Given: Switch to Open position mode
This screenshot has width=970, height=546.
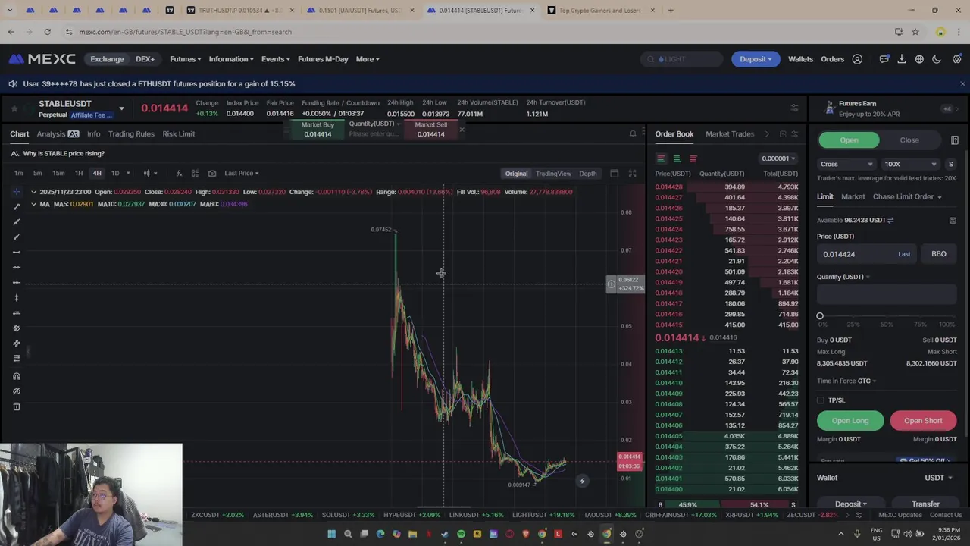Looking at the screenshot, I should (849, 140).
